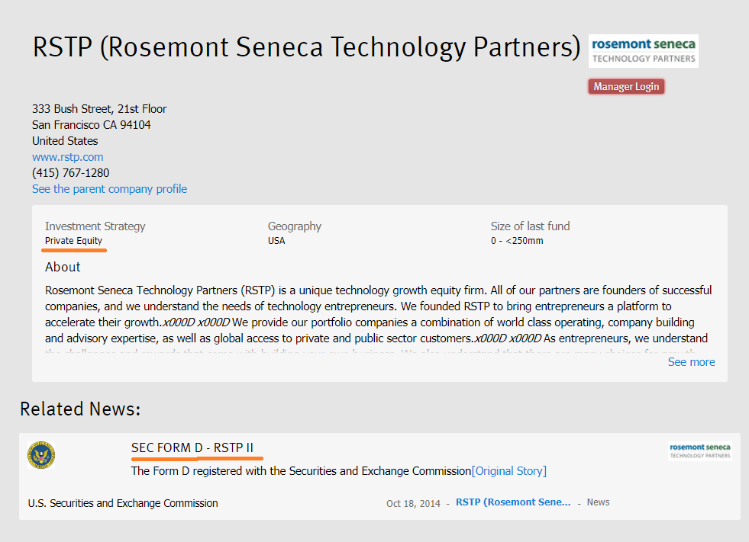
Task: Open the RSTP (Rosemont Sene... company link
Action: (x=513, y=502)
